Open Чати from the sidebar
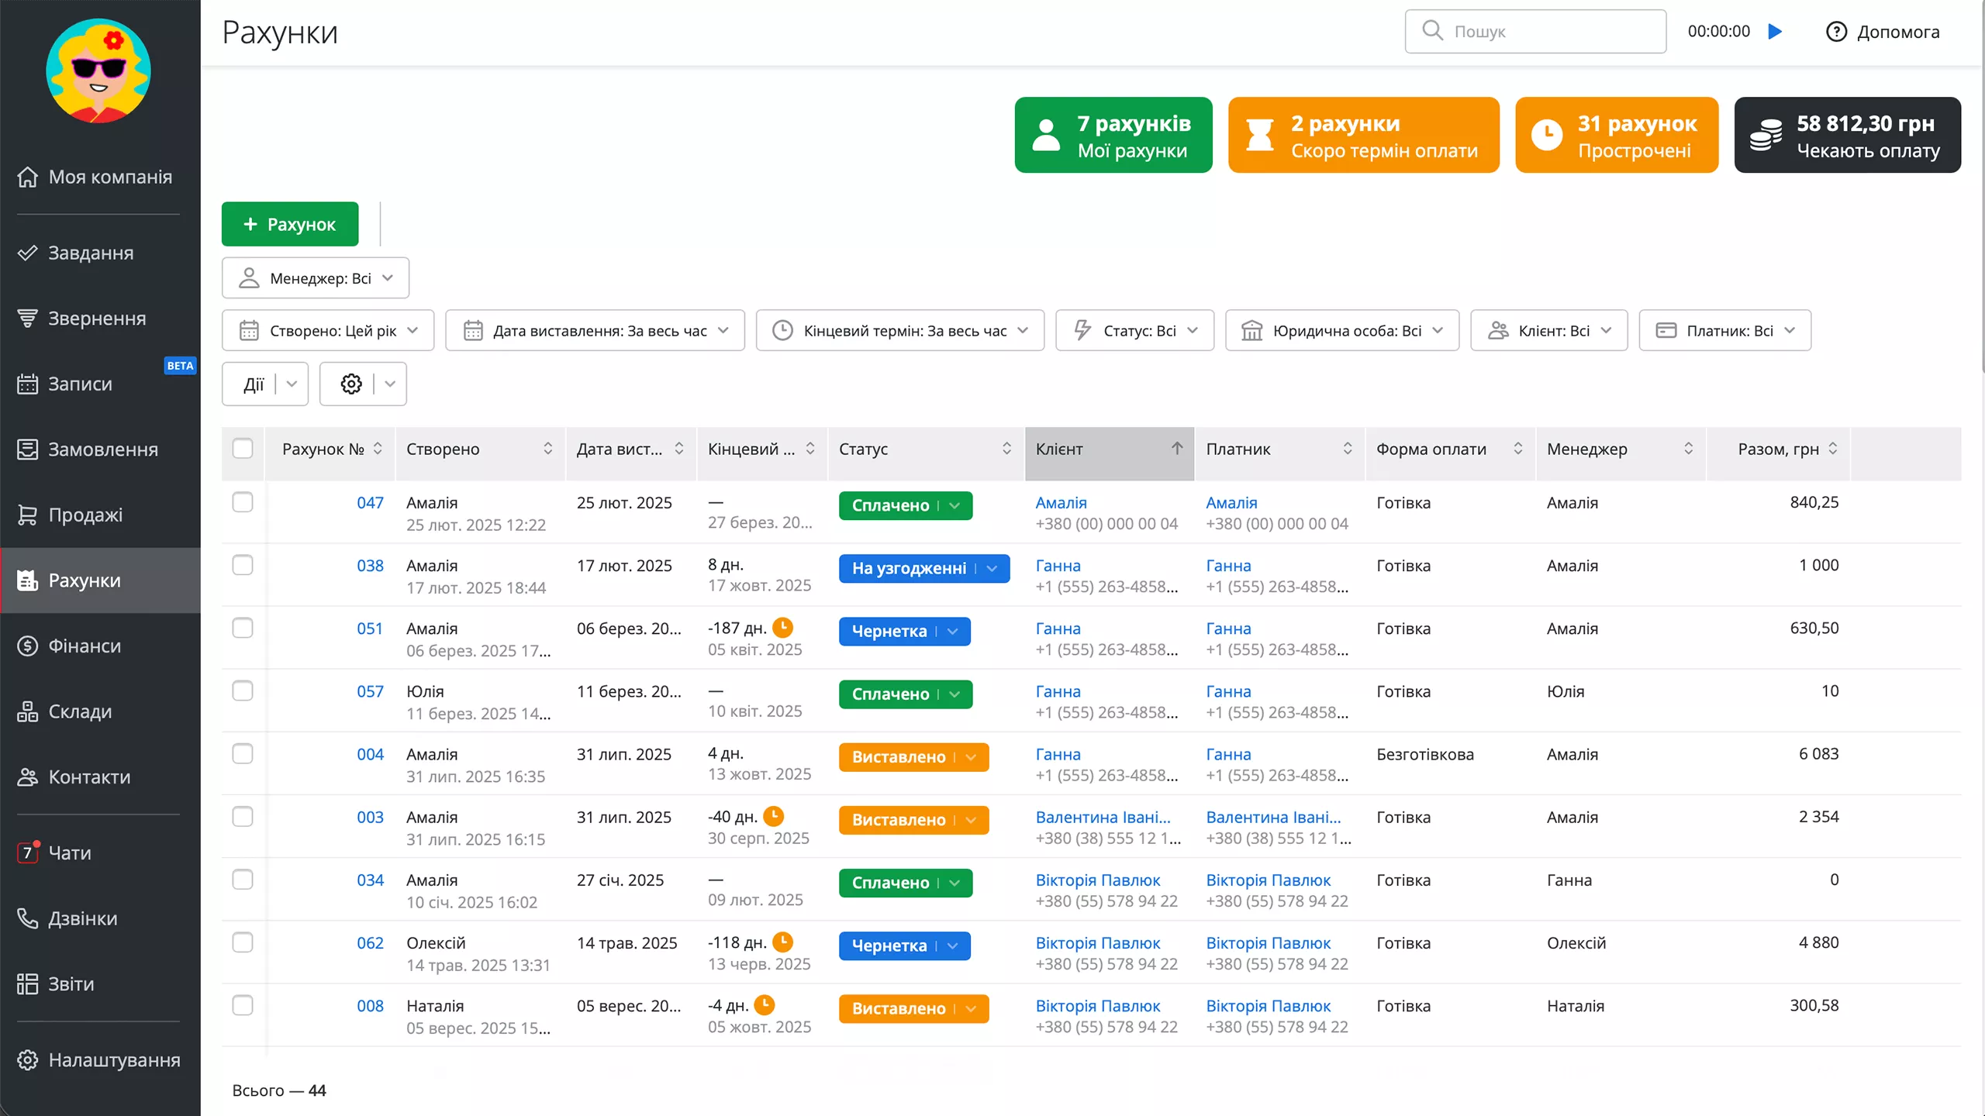This screenshot has width=1985, height=1116. (70, 852)
